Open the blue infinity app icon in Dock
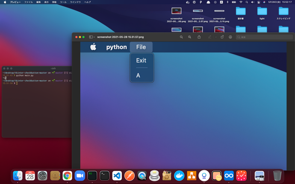This screenshot has height=184, width=295. [229, 176]
